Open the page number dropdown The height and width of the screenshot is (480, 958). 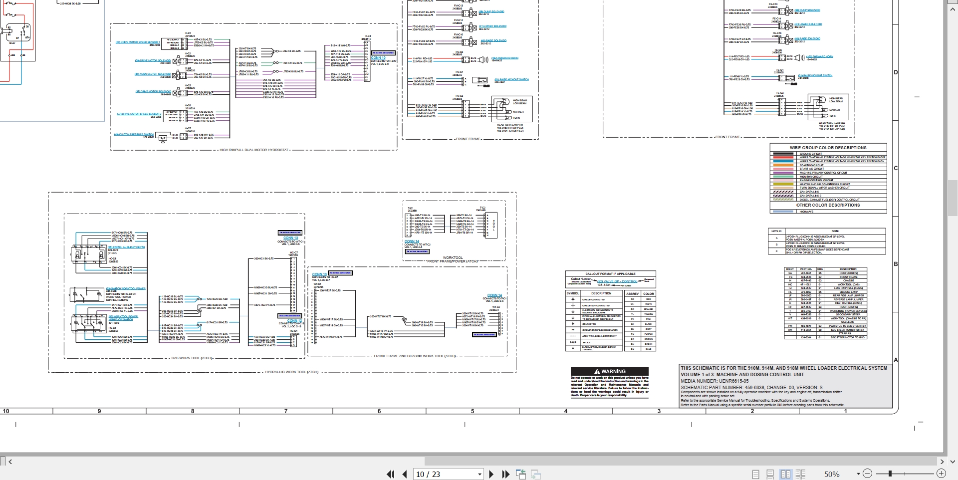[x=479, y=474]
